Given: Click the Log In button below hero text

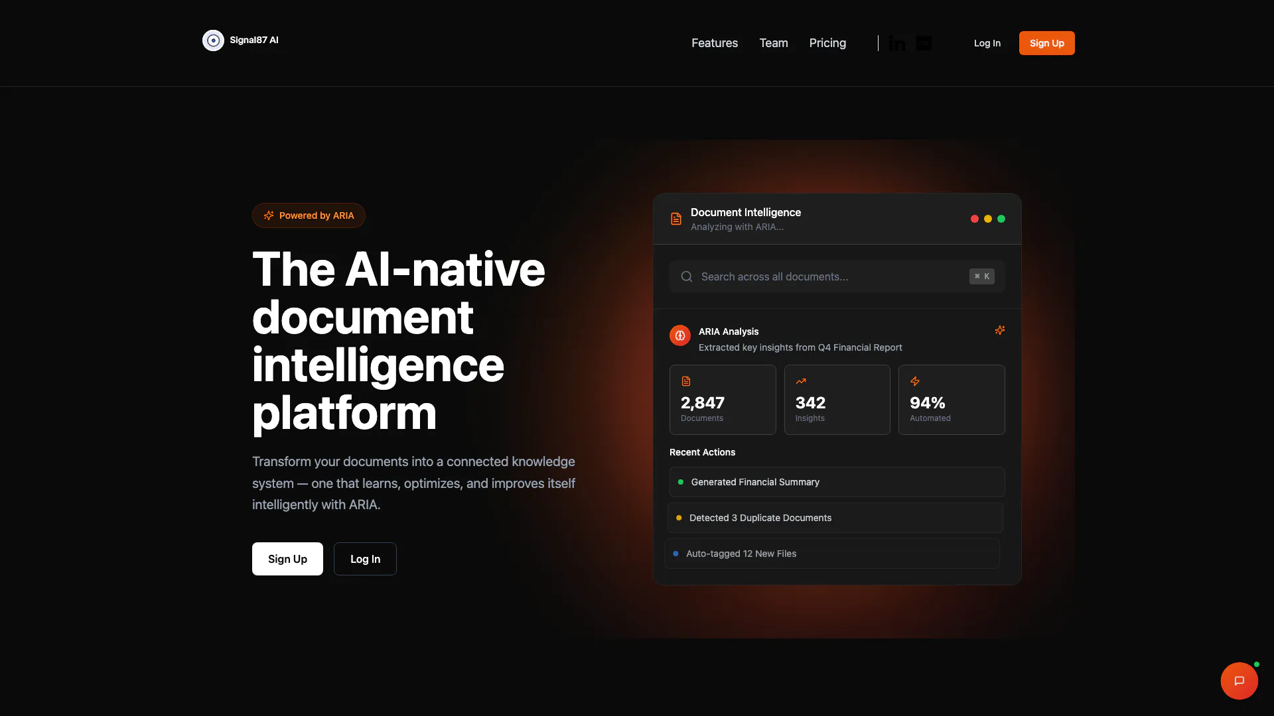Looking at the screenshot, I should (x=365, y=559).
